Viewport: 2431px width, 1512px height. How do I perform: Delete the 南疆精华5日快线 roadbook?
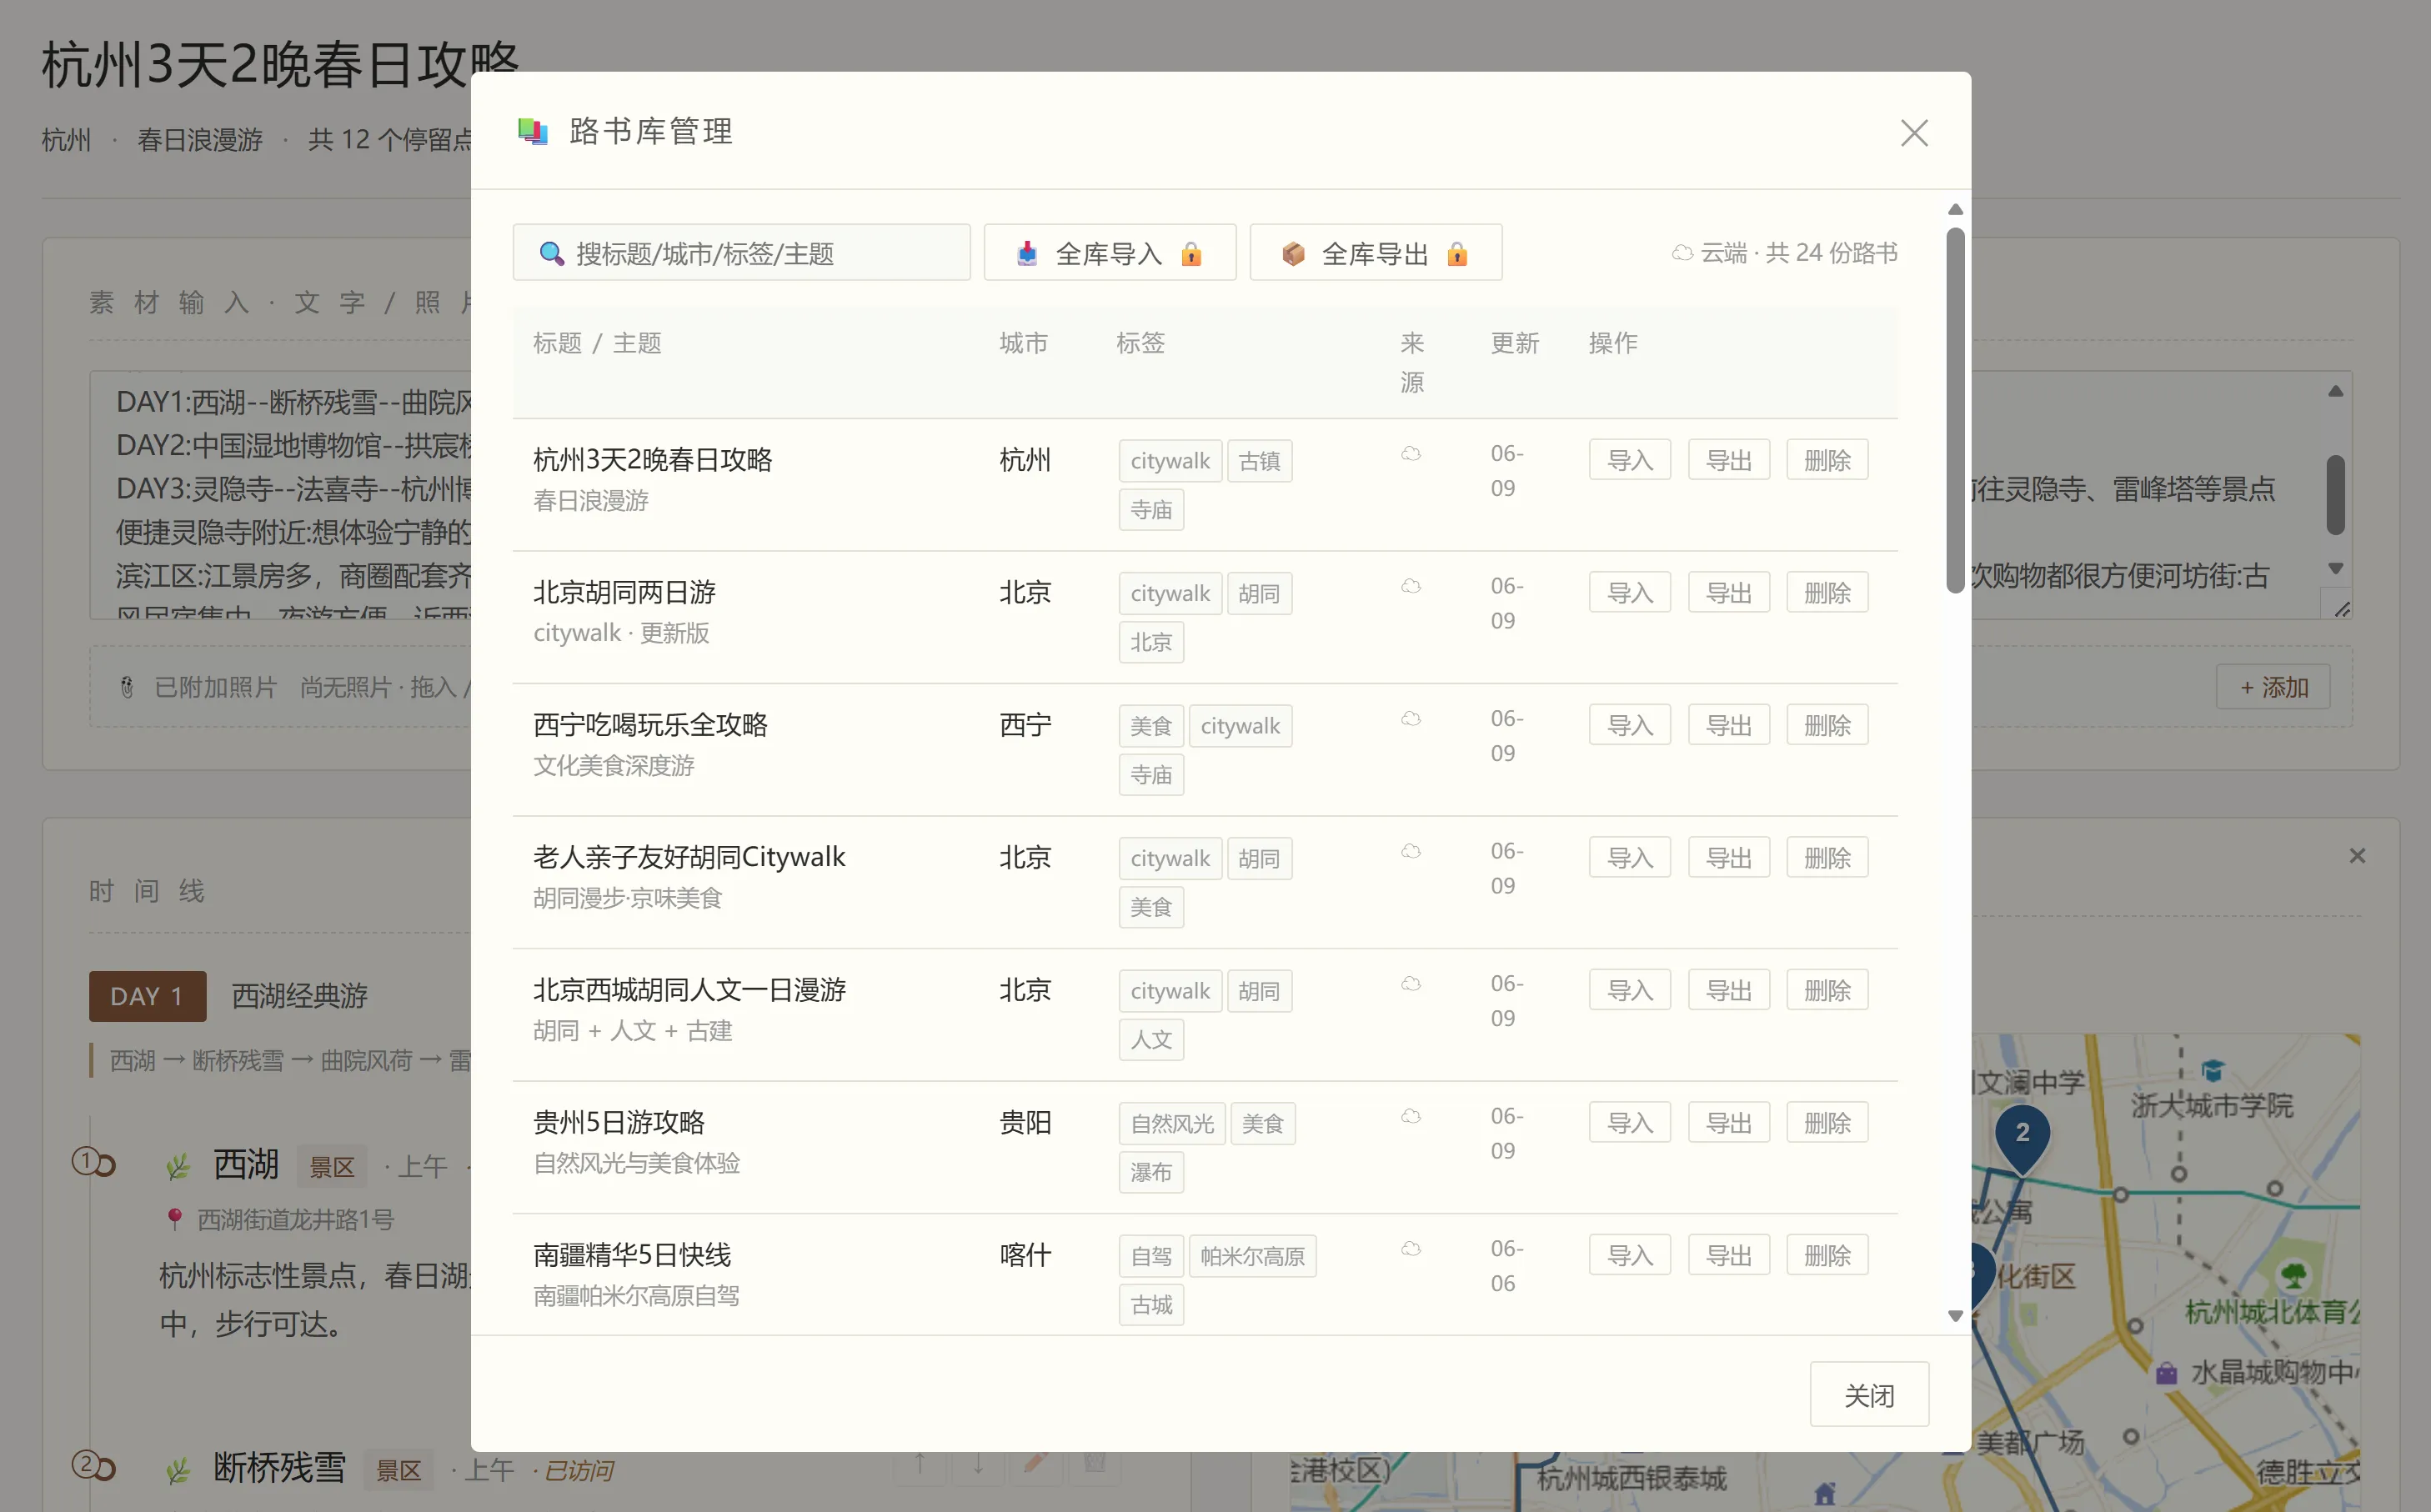1827,1255
